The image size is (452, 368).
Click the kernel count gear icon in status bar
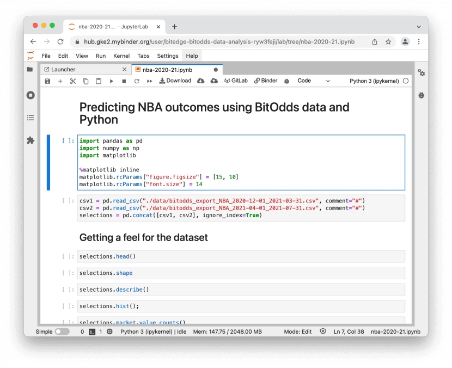(109, 332)
